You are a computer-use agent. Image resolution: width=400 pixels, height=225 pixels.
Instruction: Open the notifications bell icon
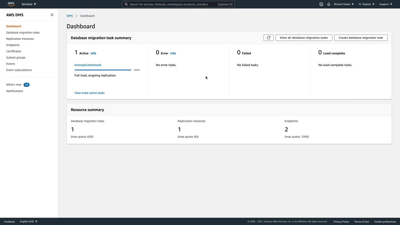328,4
